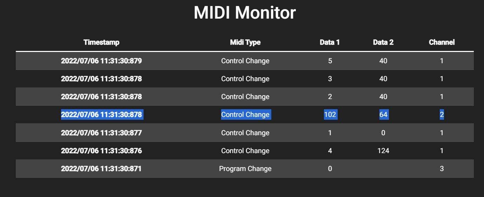Select the timestamp ending in 30:877
The width and height of the screenshot is (484, 197).
101,133
